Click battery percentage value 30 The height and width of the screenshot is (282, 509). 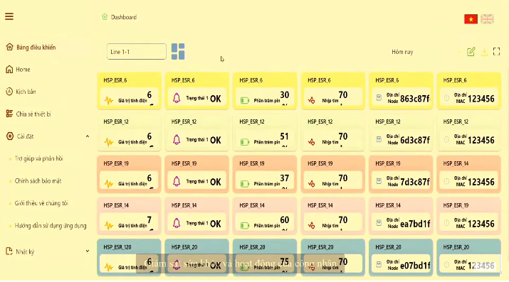(284, 95)
